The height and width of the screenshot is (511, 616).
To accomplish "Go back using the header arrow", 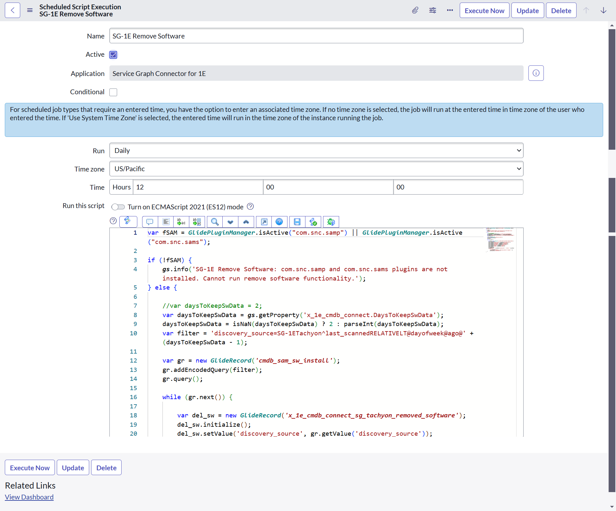I will point(13,10).
